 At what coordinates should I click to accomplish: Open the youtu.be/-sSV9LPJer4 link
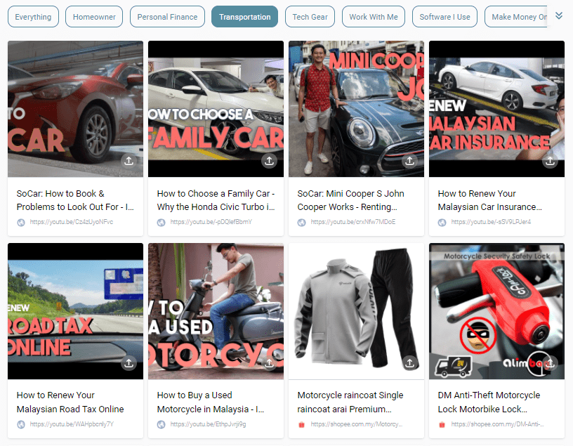(491, 222)
